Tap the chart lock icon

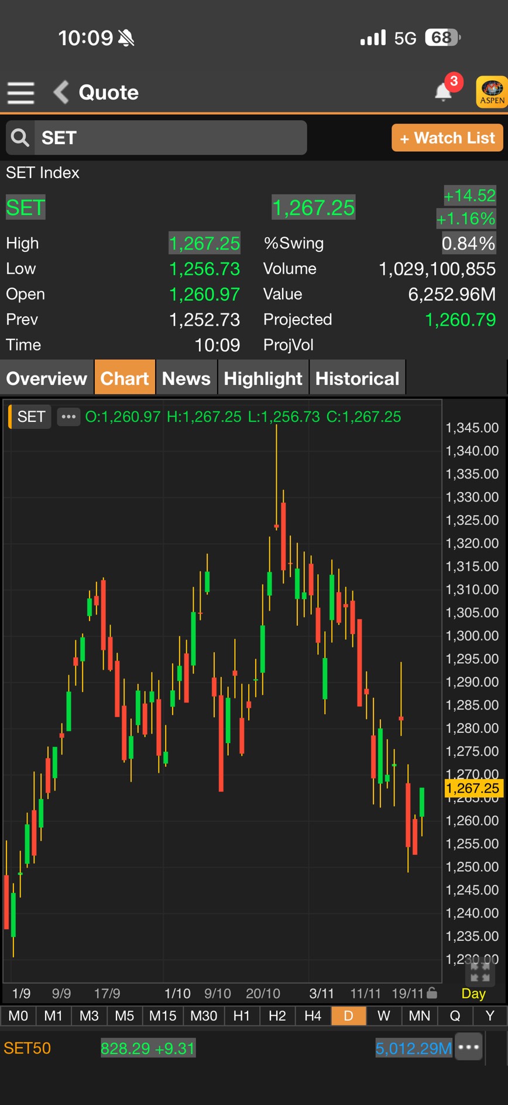(x=432, y=993)
